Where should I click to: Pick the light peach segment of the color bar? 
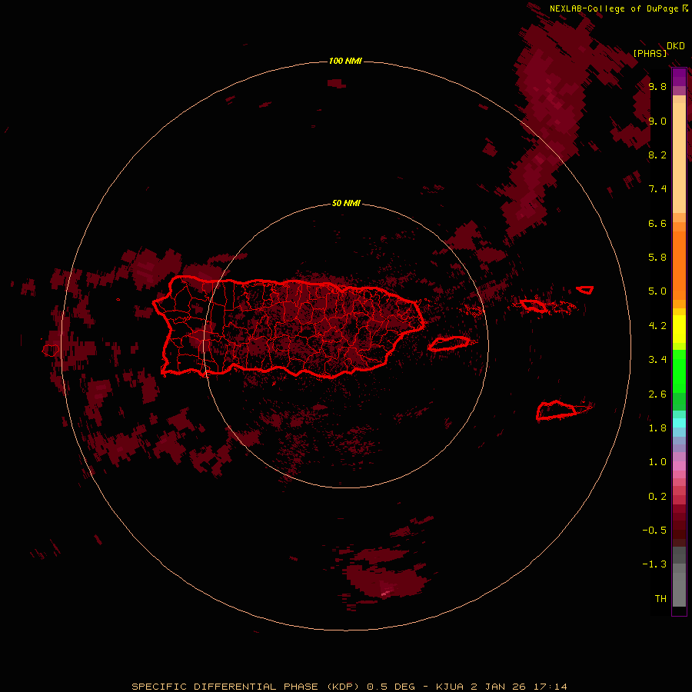click(x=679, y=157)
